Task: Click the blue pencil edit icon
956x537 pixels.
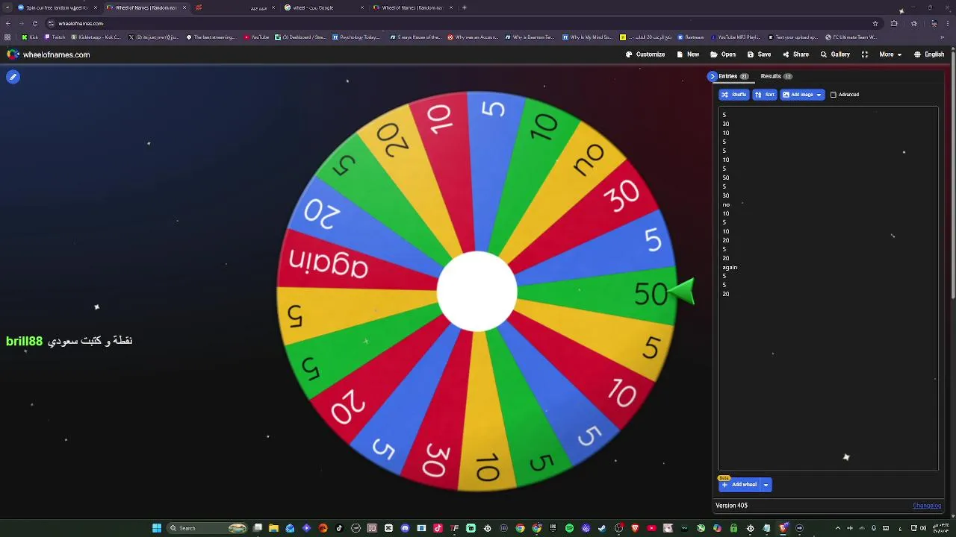Action: click(13, 77)
